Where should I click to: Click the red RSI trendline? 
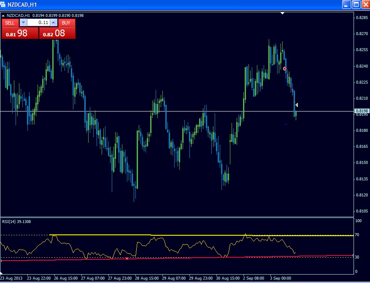[177, 258]
